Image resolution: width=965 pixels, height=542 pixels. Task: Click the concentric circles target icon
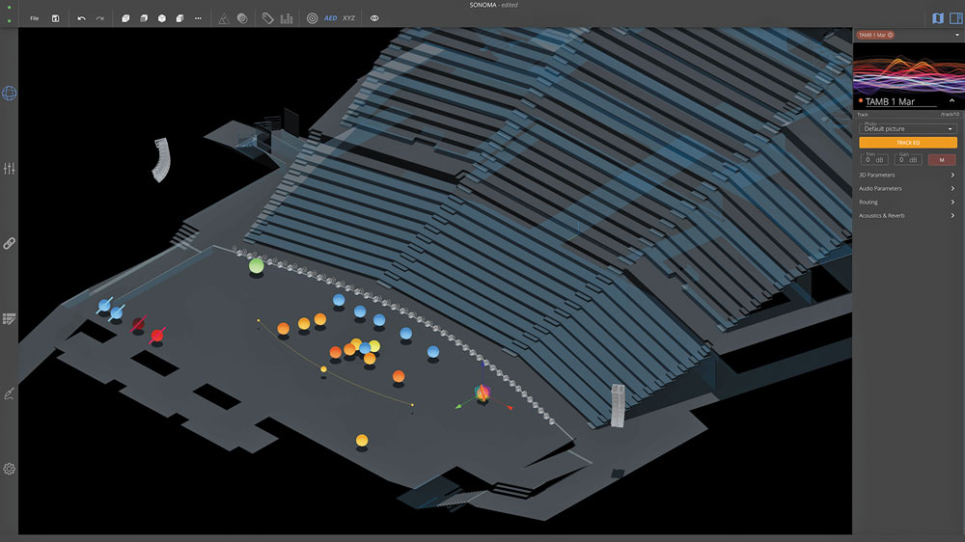click(x=312, y=18)
